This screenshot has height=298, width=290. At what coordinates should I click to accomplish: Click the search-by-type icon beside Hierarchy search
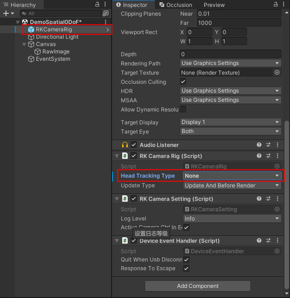tap(106, 13)
